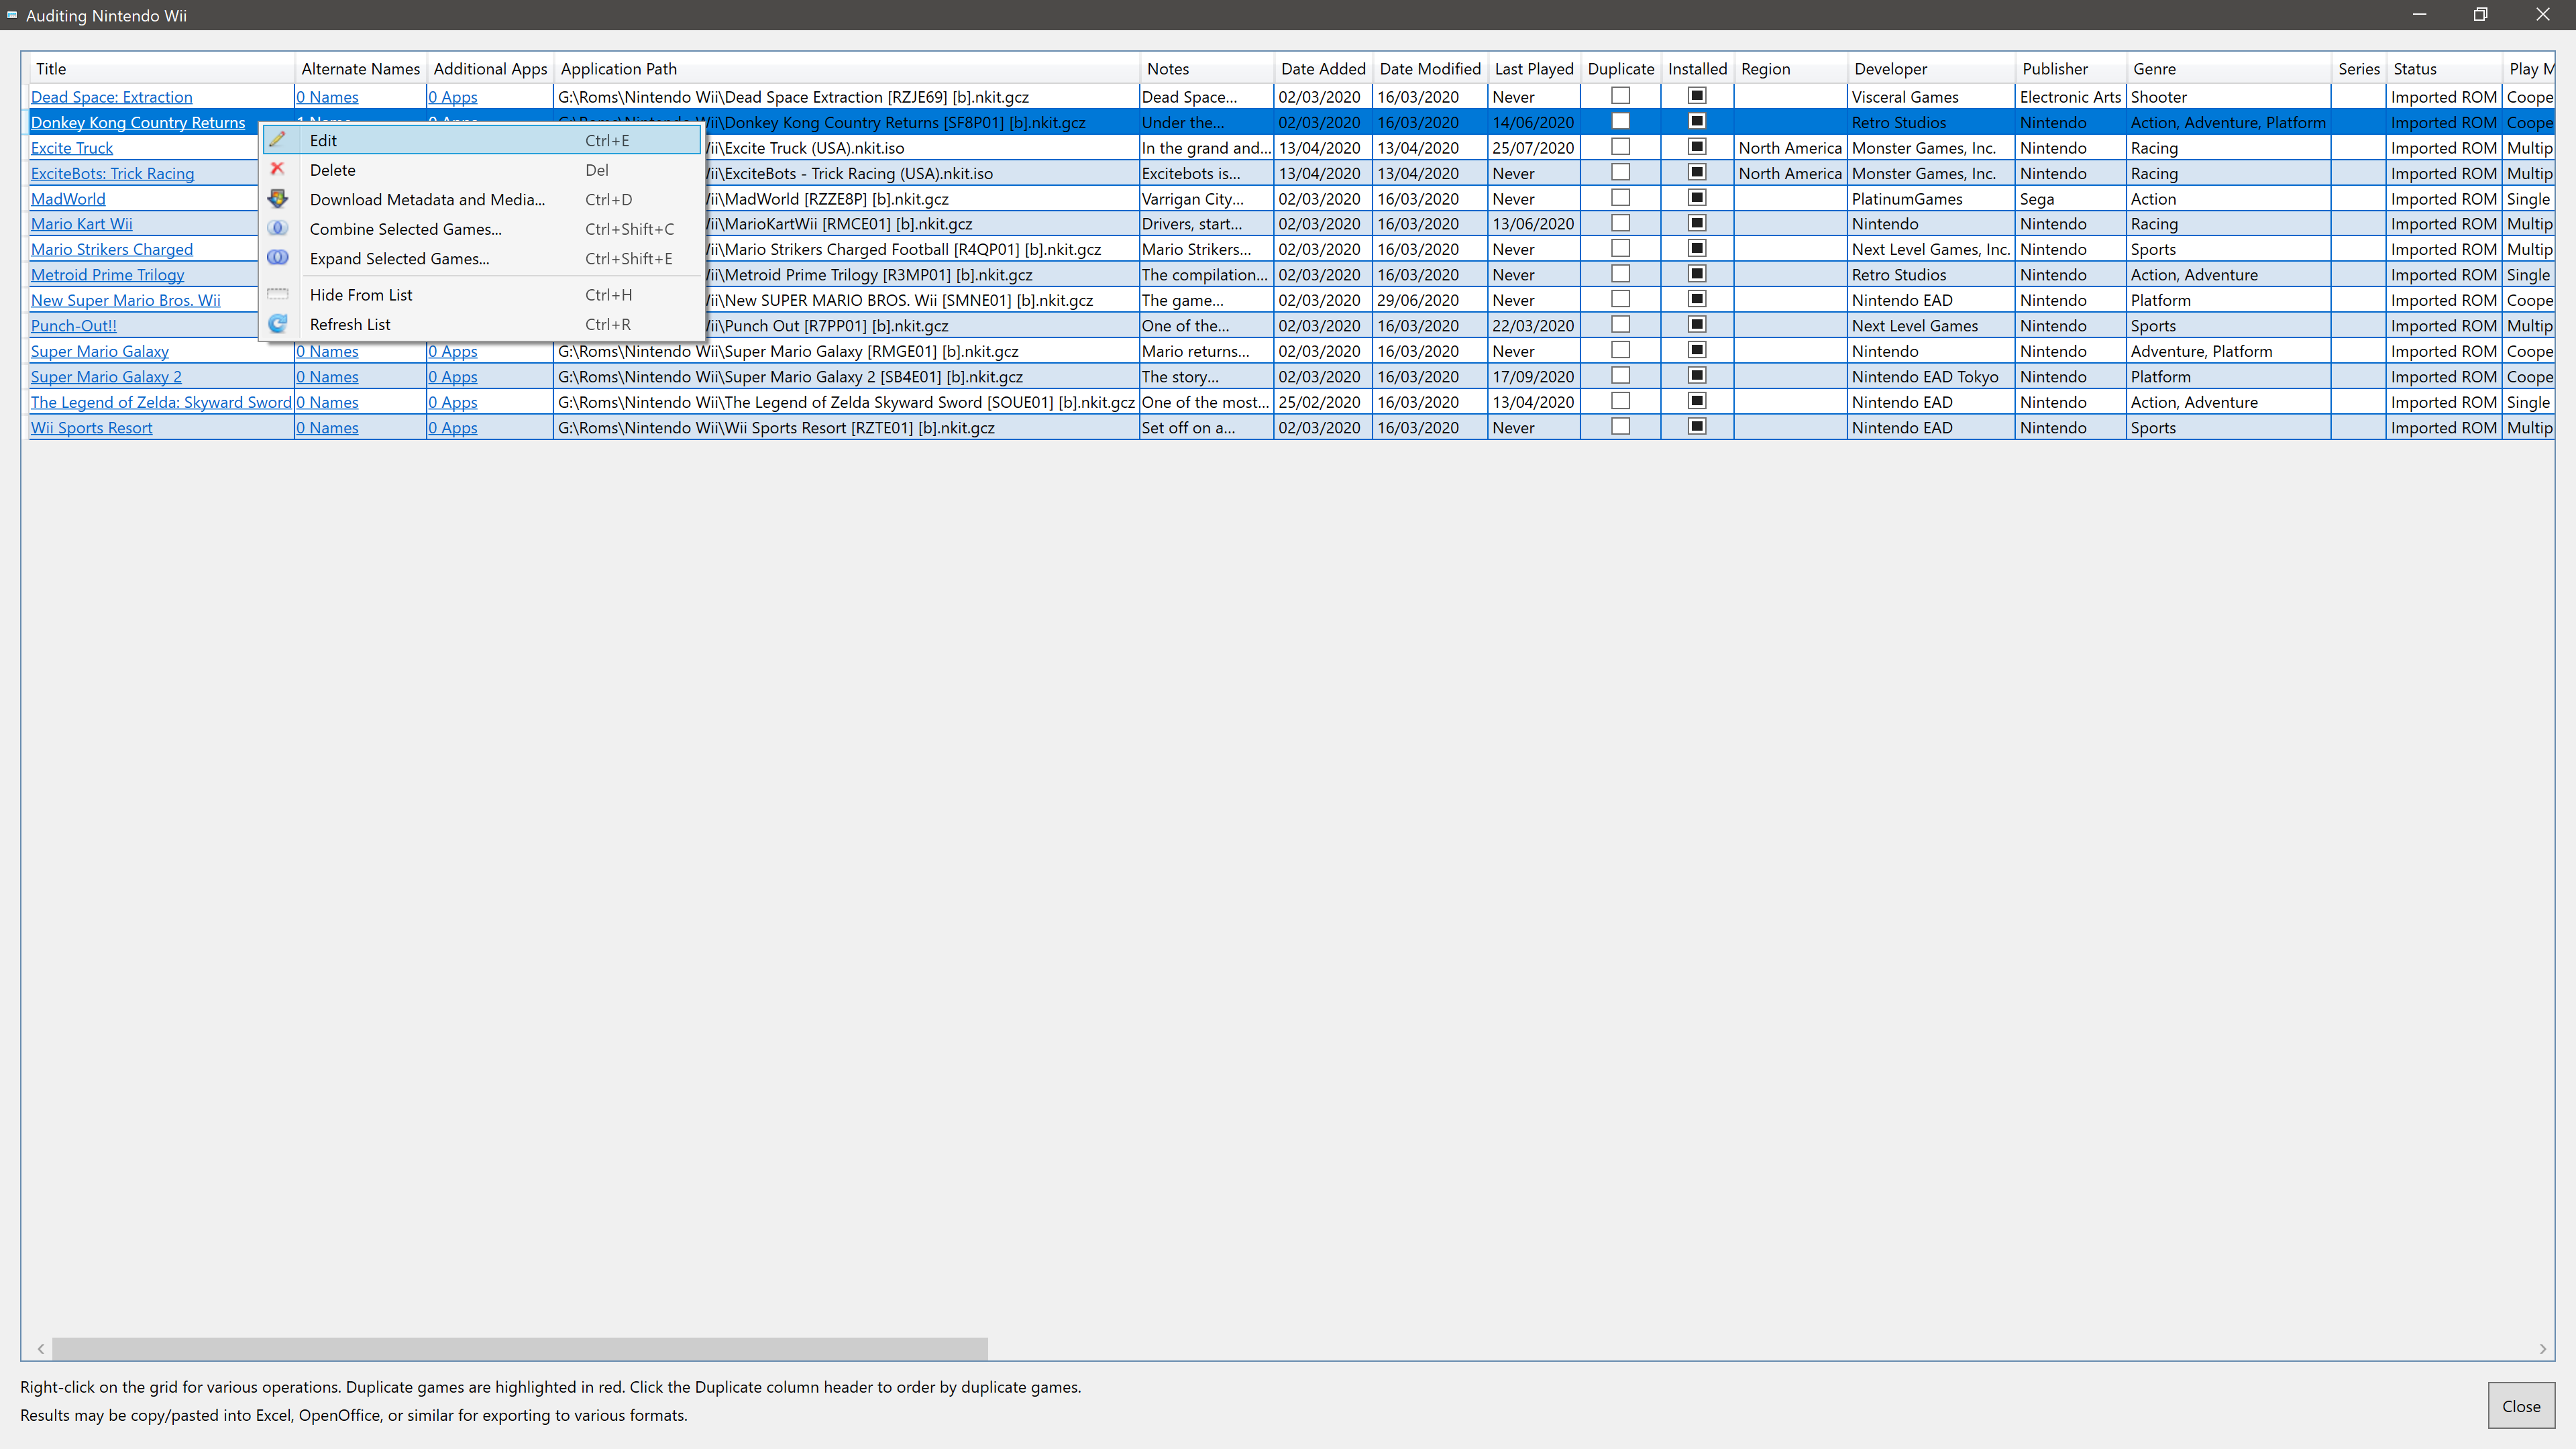
Task: Sort by the Application Path column header
Action: coord(846,69)
